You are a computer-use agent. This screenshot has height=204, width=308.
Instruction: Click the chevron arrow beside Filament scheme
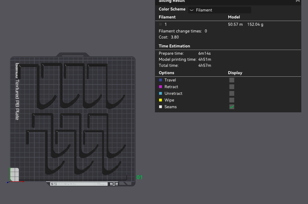coord(192,10)
